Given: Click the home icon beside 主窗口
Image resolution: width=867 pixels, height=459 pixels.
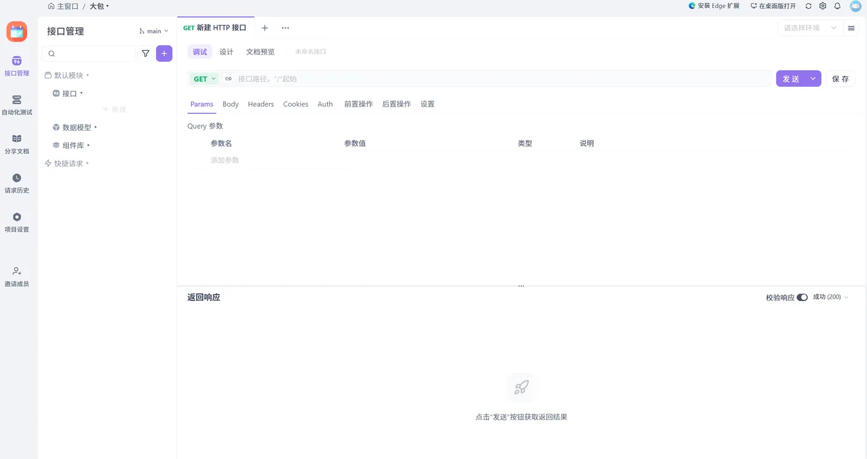Looking at the screenshot, I should coord(51,6).
